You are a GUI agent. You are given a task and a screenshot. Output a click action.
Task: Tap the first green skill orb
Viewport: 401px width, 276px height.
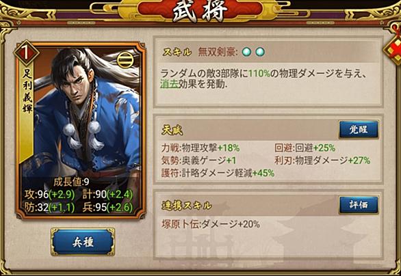pyautogui.click(x=246, y=52)
